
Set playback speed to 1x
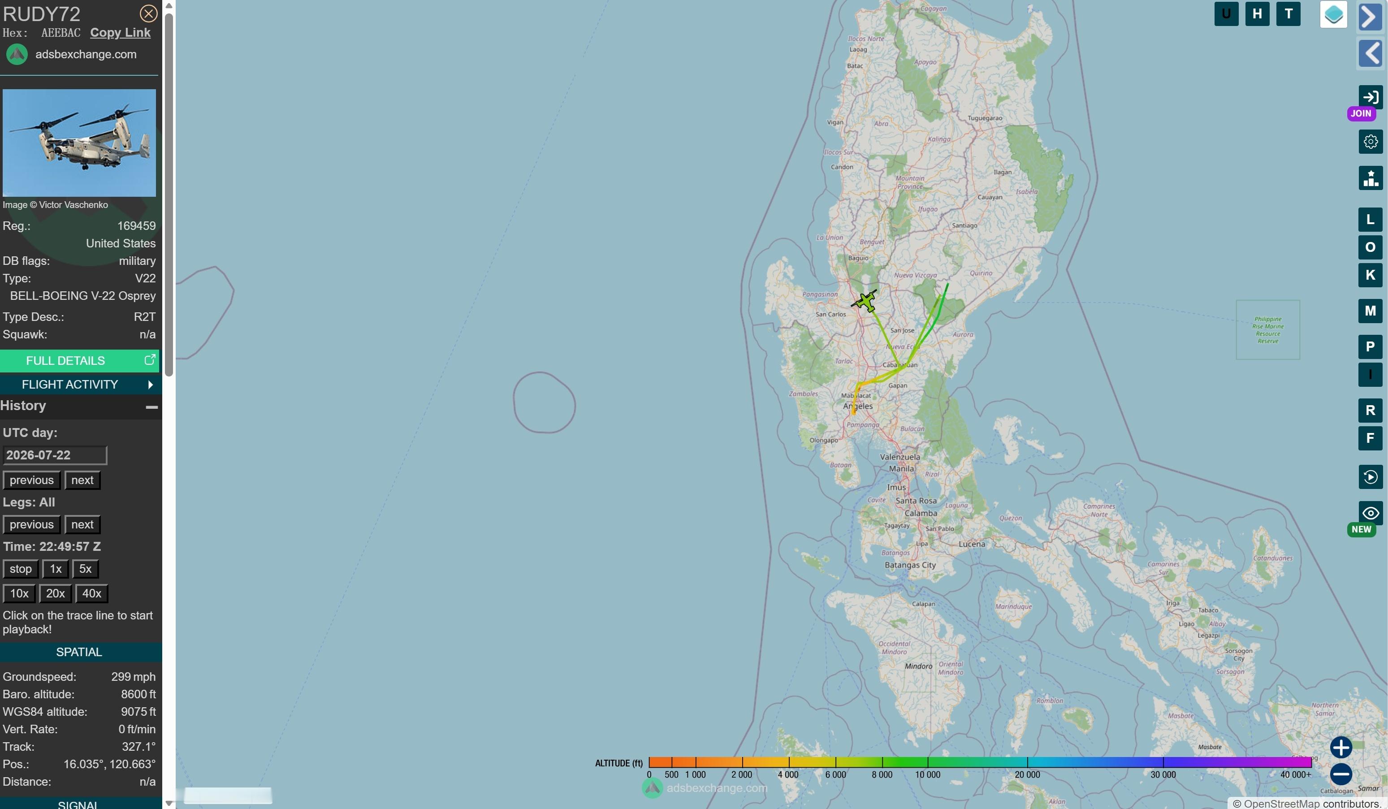pyautogui.click(x=56, y=569)
